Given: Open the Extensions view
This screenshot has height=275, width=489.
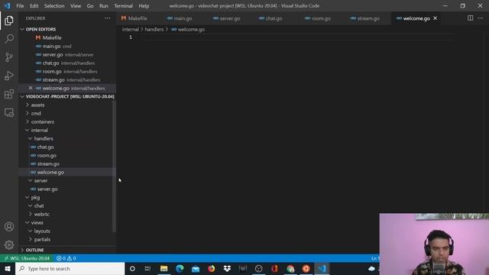Looking at the screenshot, I should tap(9, 94).
